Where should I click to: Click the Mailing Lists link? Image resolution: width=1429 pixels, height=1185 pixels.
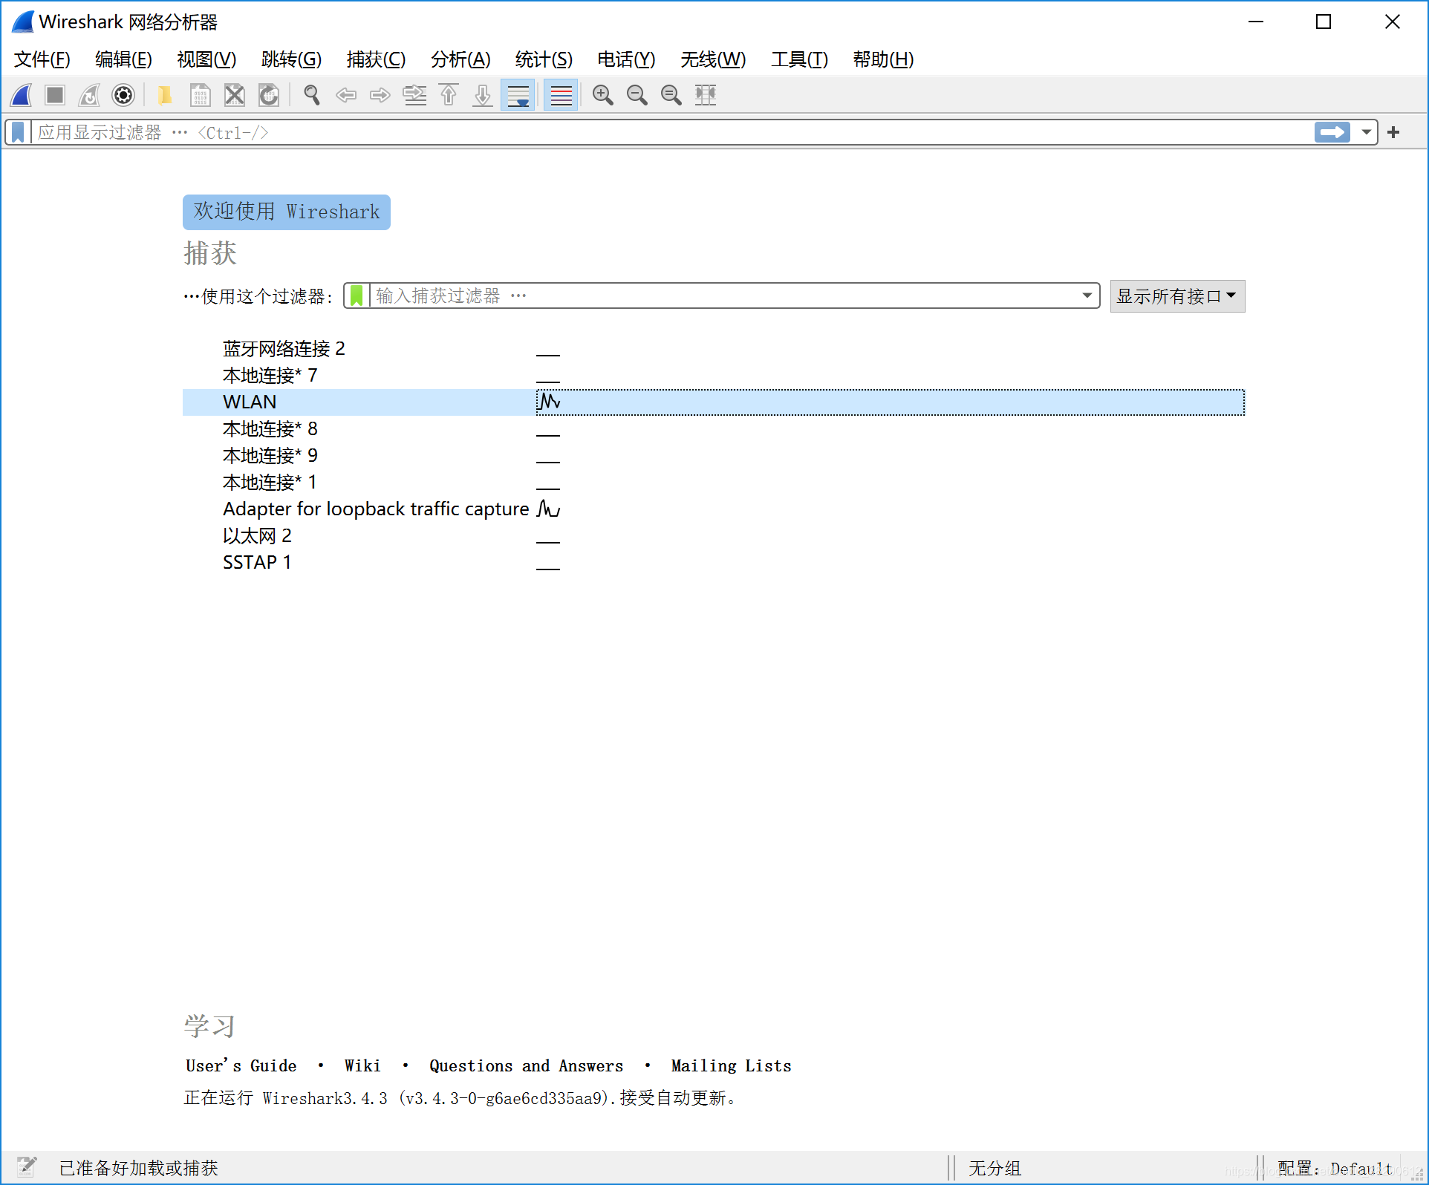tap(731, 1065)
